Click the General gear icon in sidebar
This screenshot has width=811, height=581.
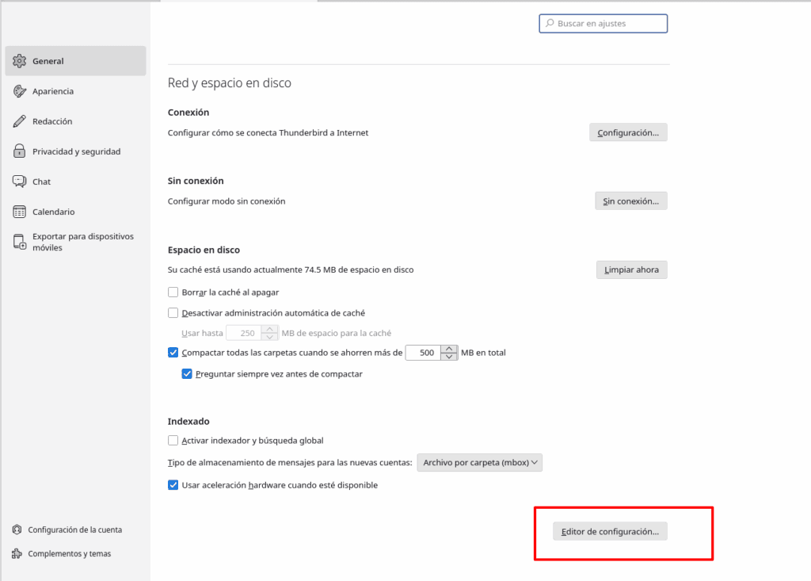(20, 61)
